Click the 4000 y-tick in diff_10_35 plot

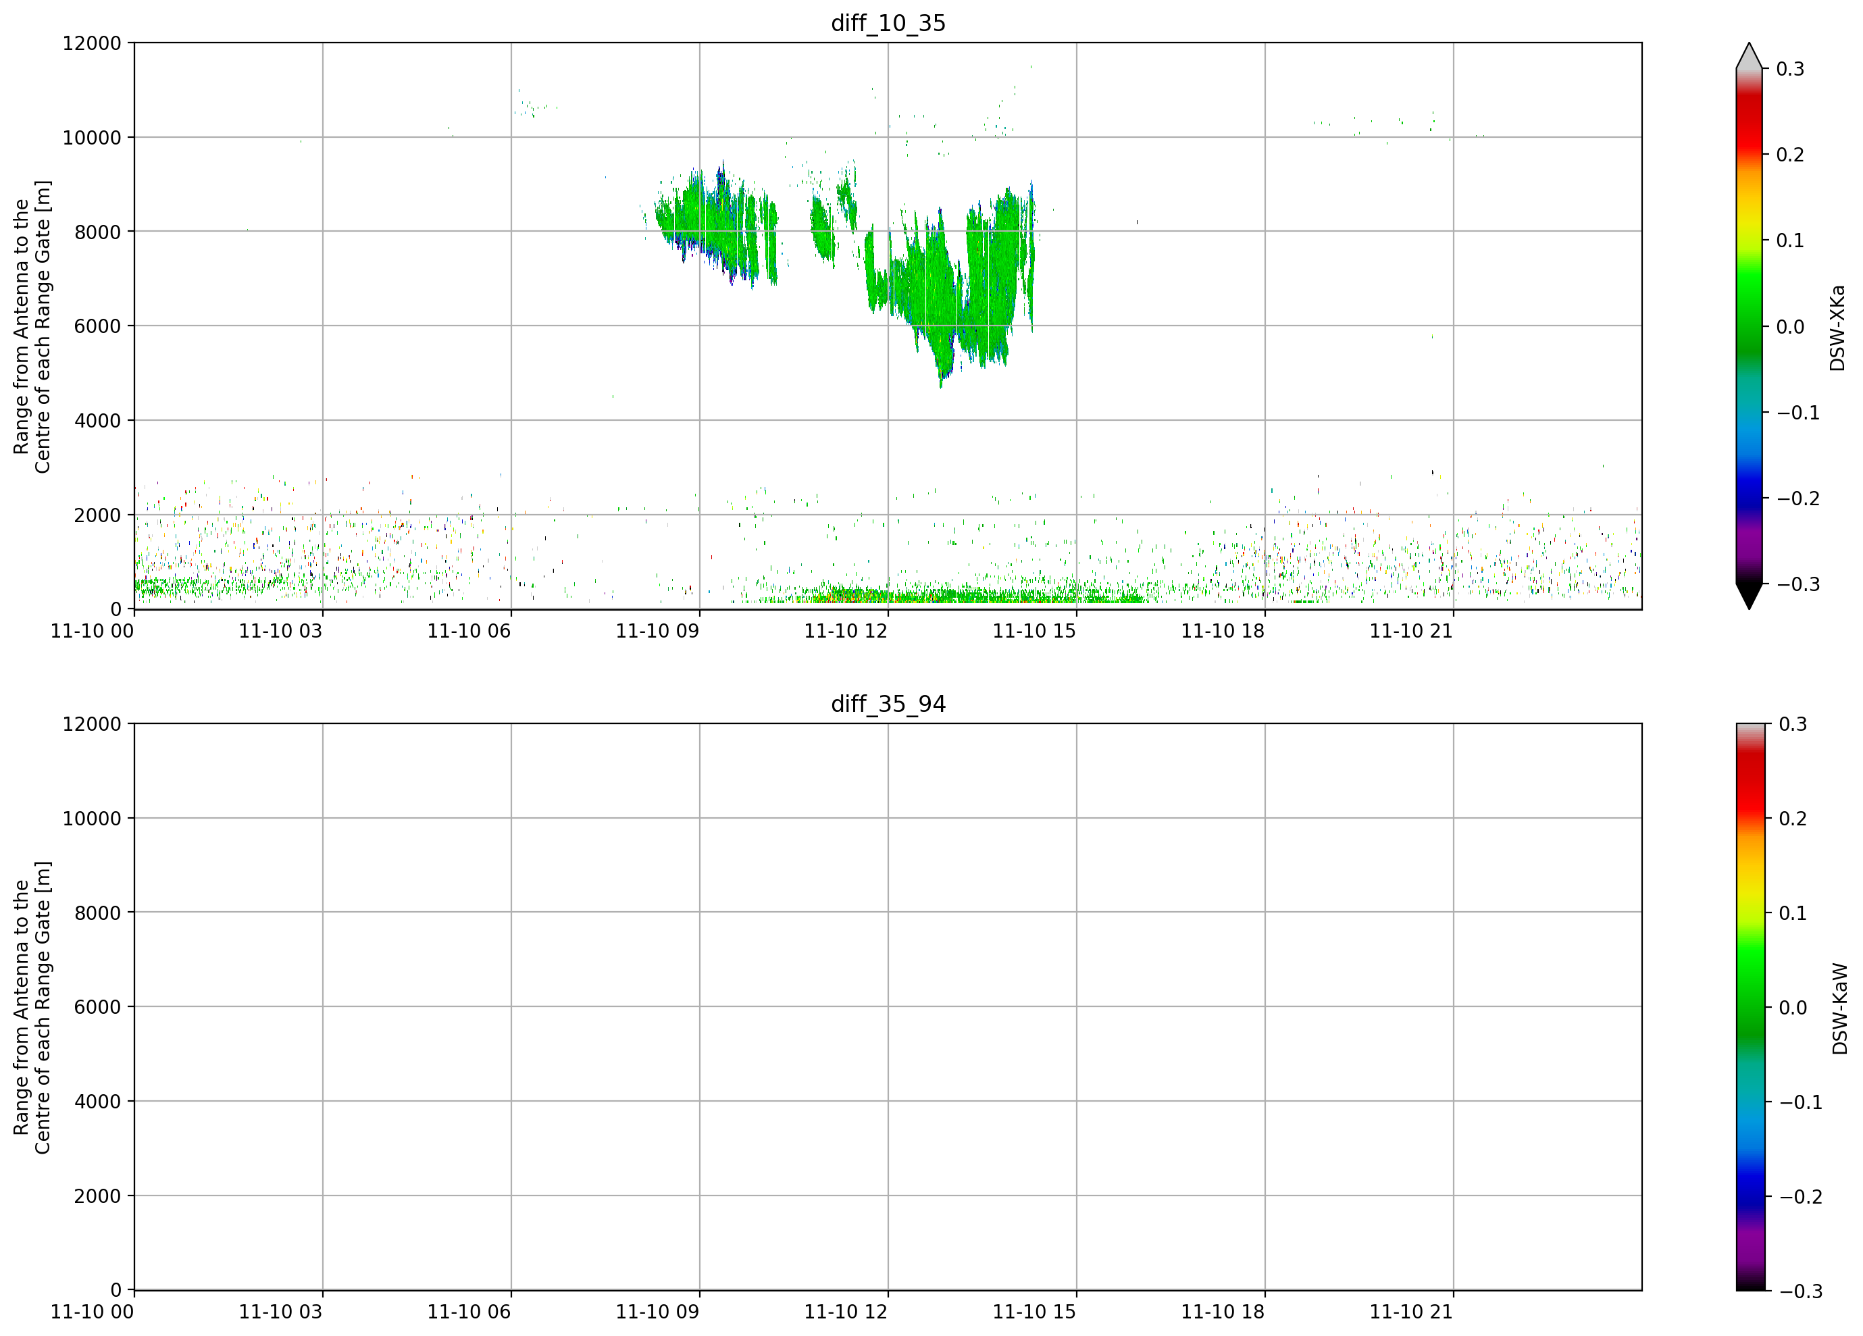[98, 420]
